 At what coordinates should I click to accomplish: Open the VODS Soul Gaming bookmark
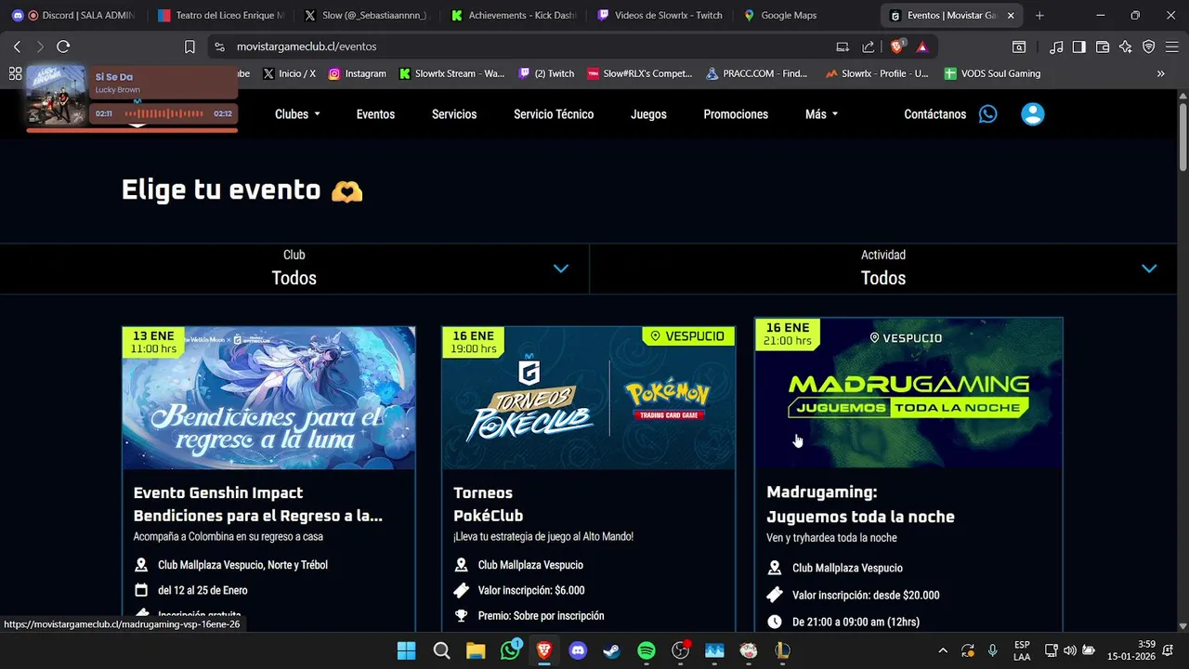992,73
